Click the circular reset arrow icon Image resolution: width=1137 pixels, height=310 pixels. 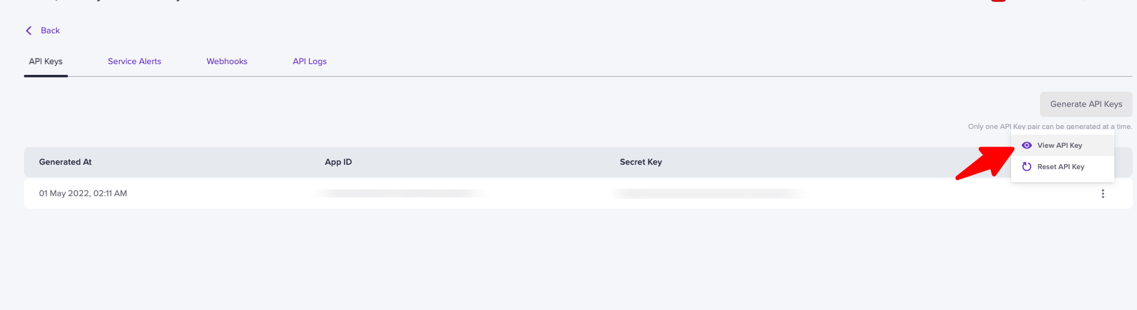[x=1027, y=167]
